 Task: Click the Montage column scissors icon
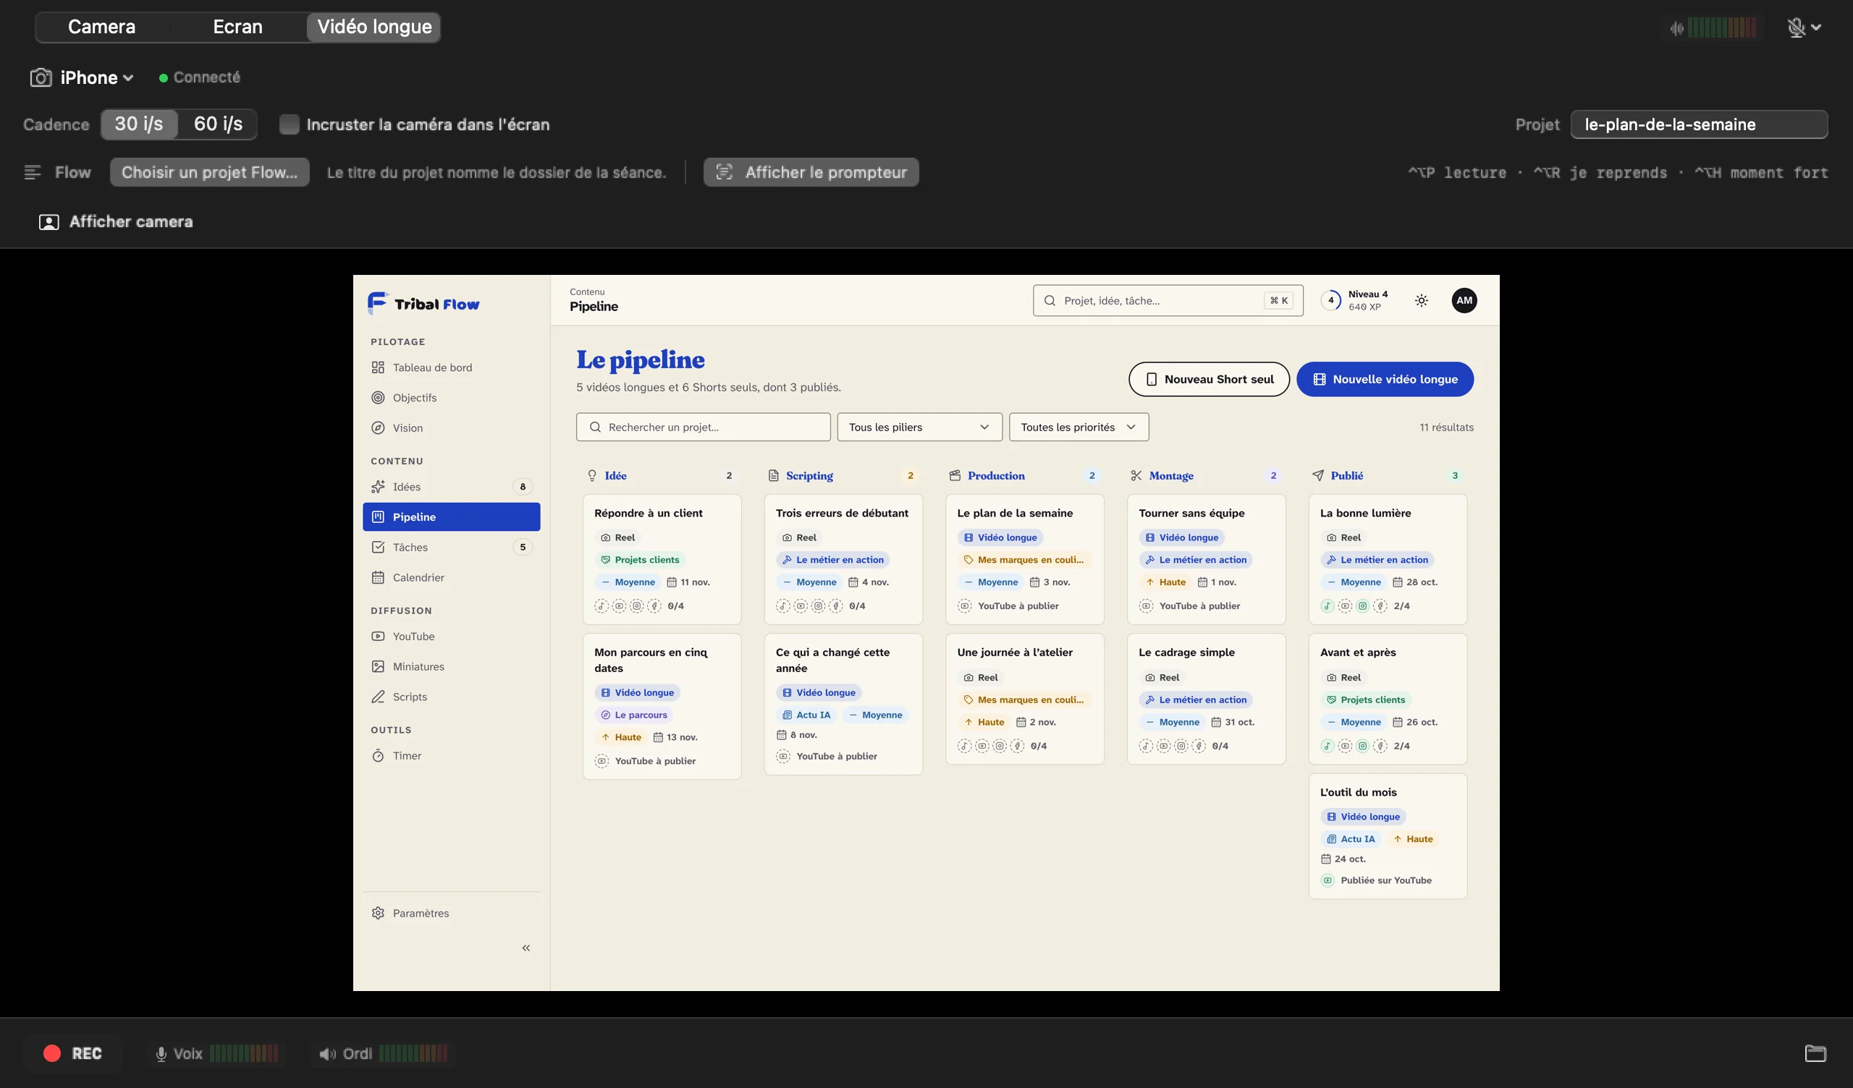point(1136,475)
